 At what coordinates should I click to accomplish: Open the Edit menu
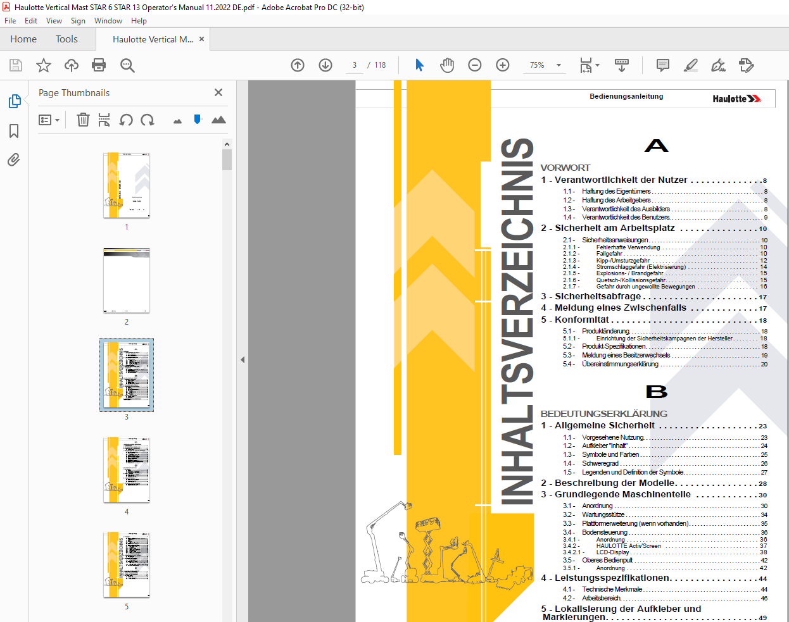point(31,21)
